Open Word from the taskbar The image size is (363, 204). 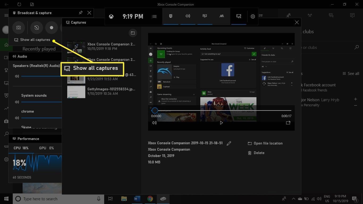point(137,199)
